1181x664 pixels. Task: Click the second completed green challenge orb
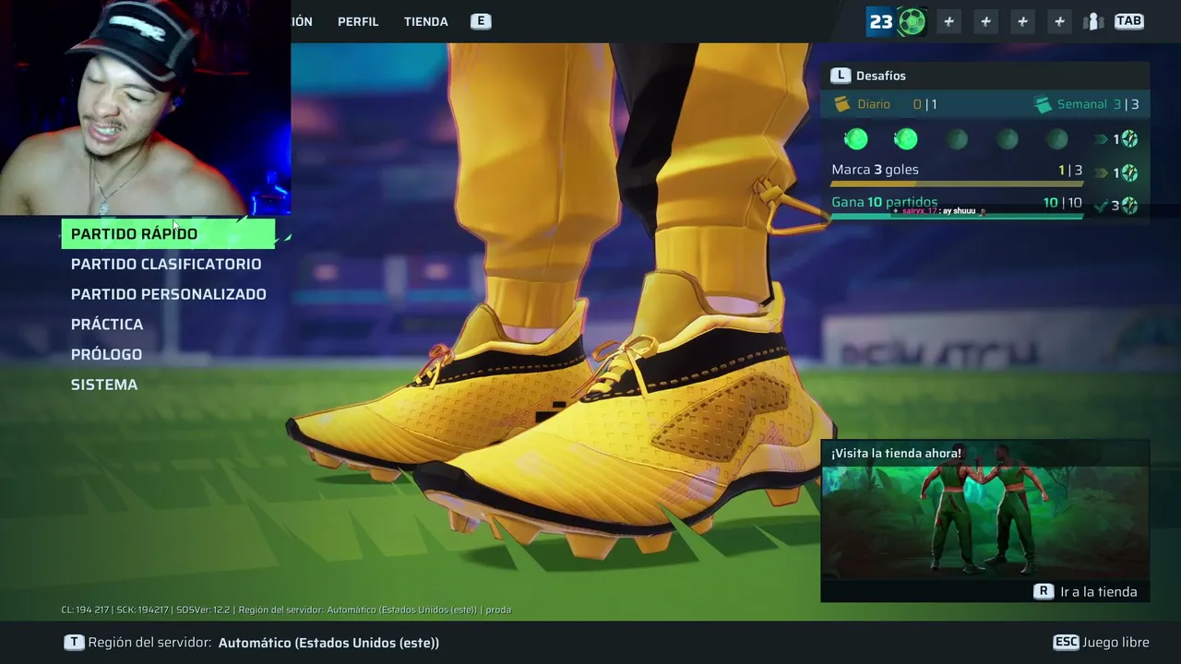click(906, 139)
